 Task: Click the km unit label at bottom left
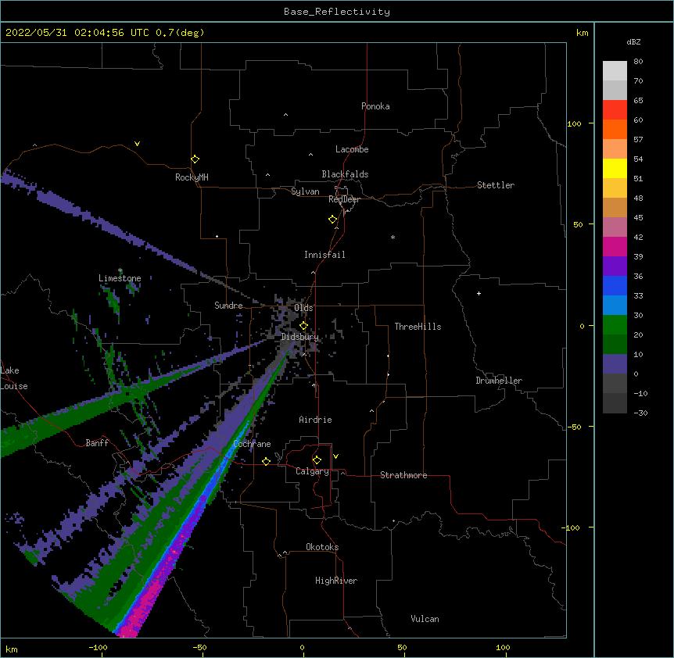(x=12, y=649)
